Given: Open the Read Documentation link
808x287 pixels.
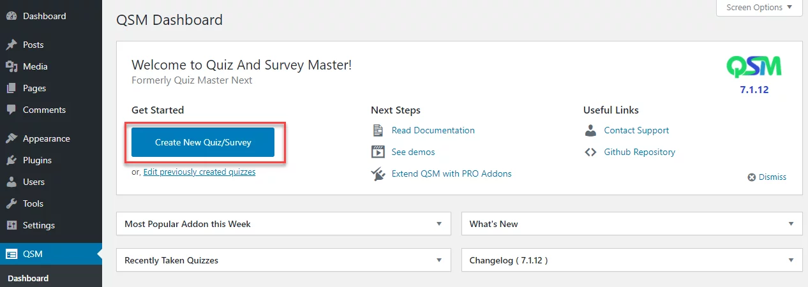Looking at the screenshot, I should pyautogui.click(x=433, y=130).
